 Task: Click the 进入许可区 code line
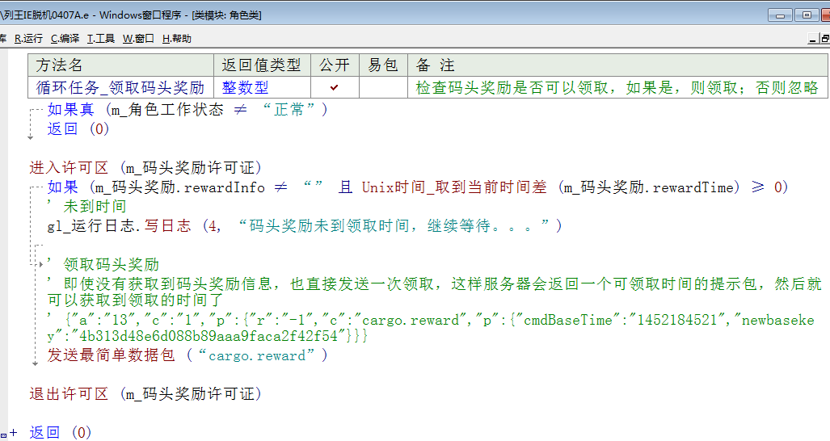coord(145,168)
